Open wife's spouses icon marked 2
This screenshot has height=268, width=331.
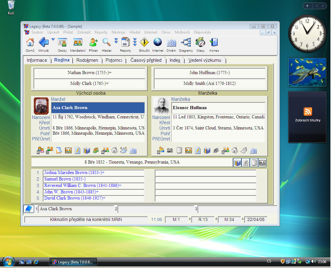coord(161,150)
